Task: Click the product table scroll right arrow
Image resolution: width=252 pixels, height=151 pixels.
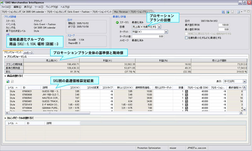Action: pos(241,113)
